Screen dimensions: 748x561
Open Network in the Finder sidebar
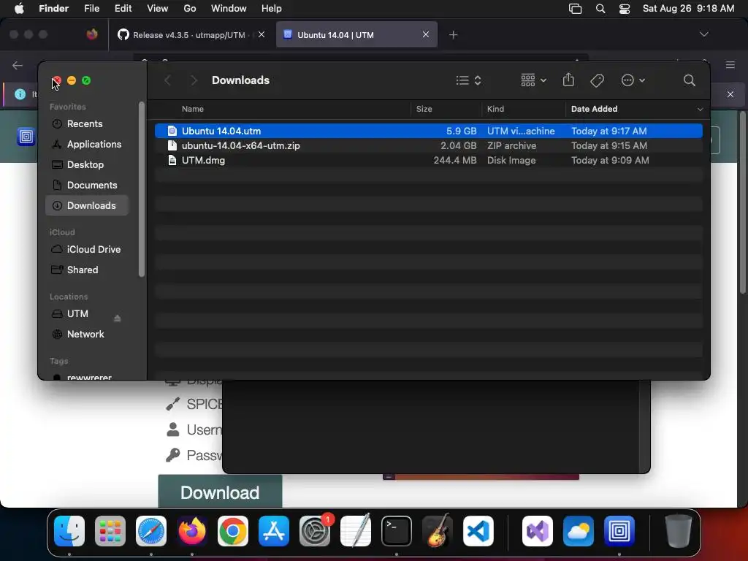point(87,335)
